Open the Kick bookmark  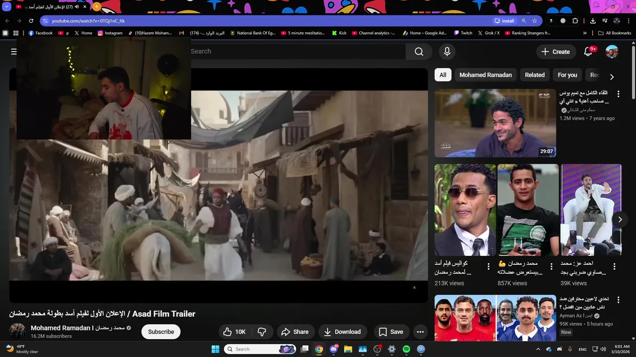[x=339, y=33]
